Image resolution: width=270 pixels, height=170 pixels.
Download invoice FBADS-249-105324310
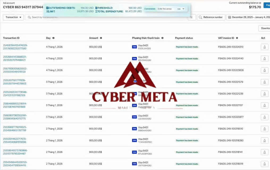pos(264,47)
